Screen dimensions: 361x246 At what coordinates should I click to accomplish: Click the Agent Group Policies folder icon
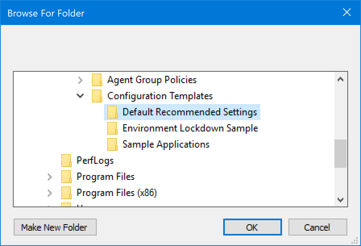tap(97, 80)
